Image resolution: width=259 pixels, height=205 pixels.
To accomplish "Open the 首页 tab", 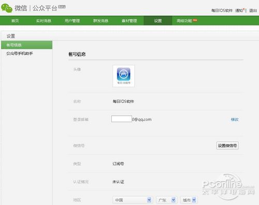I will (x=15, y=21).
